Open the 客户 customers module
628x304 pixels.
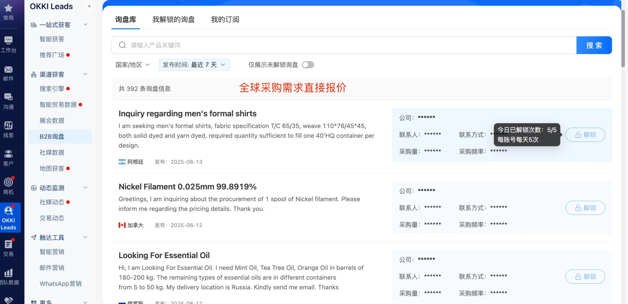(x=8, y=157)
